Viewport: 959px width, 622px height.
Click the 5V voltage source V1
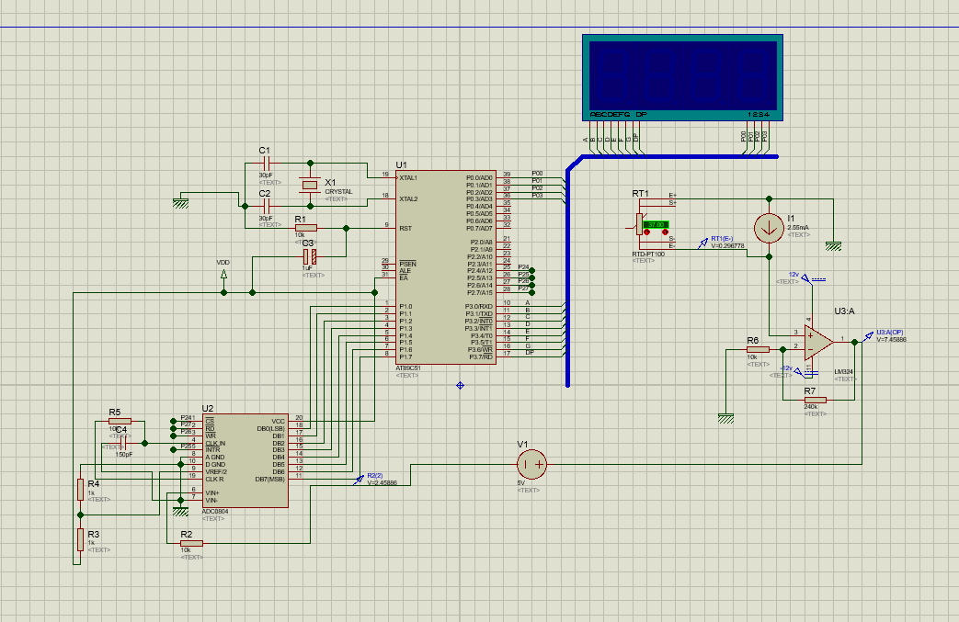pos(533,464)
